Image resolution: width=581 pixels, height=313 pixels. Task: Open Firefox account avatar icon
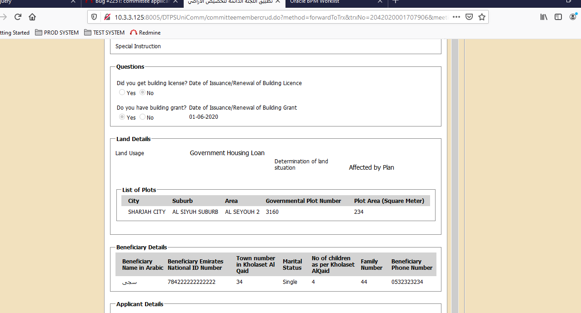coord(573,17)
